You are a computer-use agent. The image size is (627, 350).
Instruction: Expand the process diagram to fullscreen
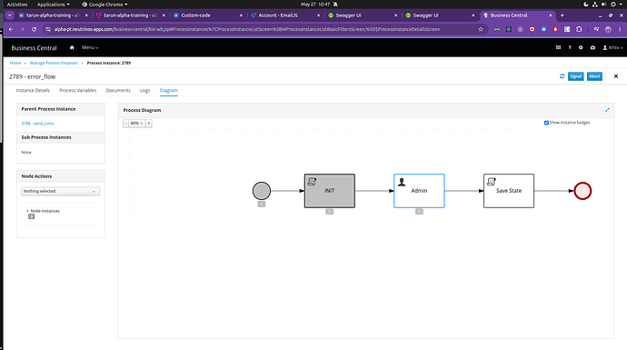607,110
